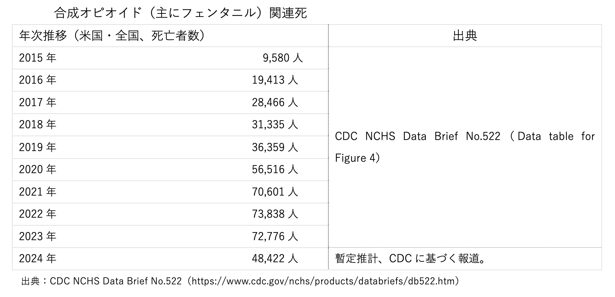Viewport: 615px width, 297px height.
Task: Select the 2018 年 row label
Action: coord(38,125)
